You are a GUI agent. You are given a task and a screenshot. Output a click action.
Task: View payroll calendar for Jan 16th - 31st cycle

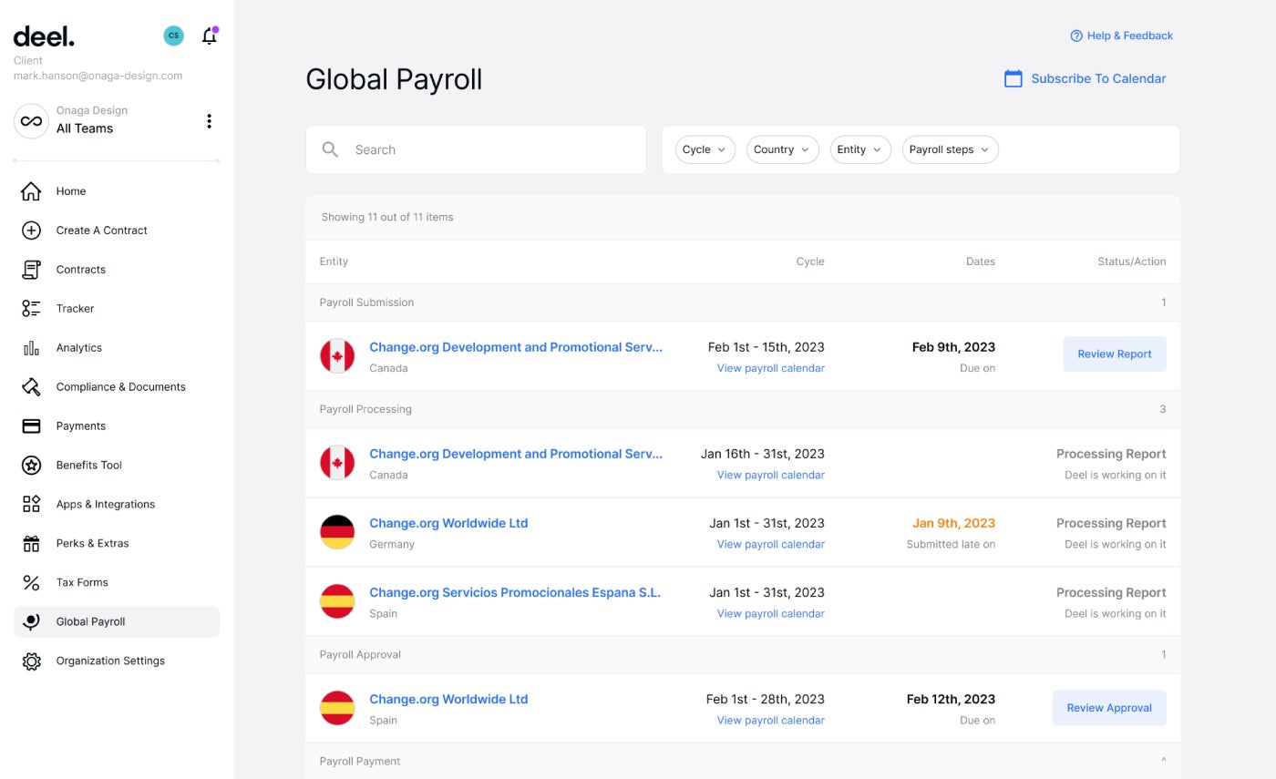770,475
